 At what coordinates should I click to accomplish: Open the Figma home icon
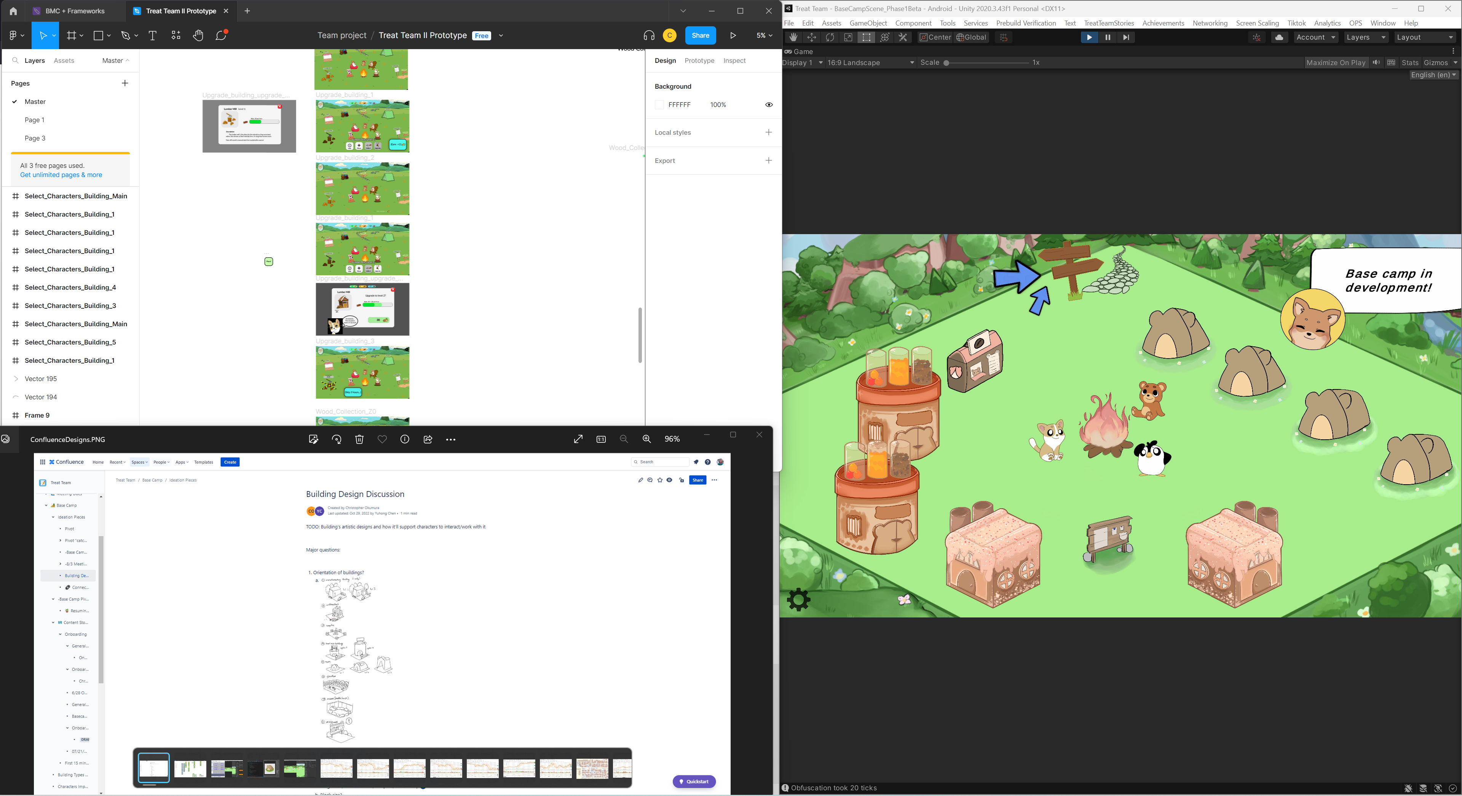click(x=13, y=11)
